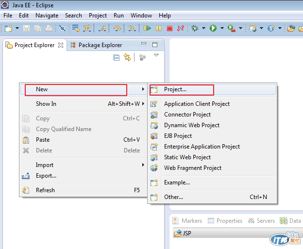
Task: Open the Search menu
Action: point(73,16)
